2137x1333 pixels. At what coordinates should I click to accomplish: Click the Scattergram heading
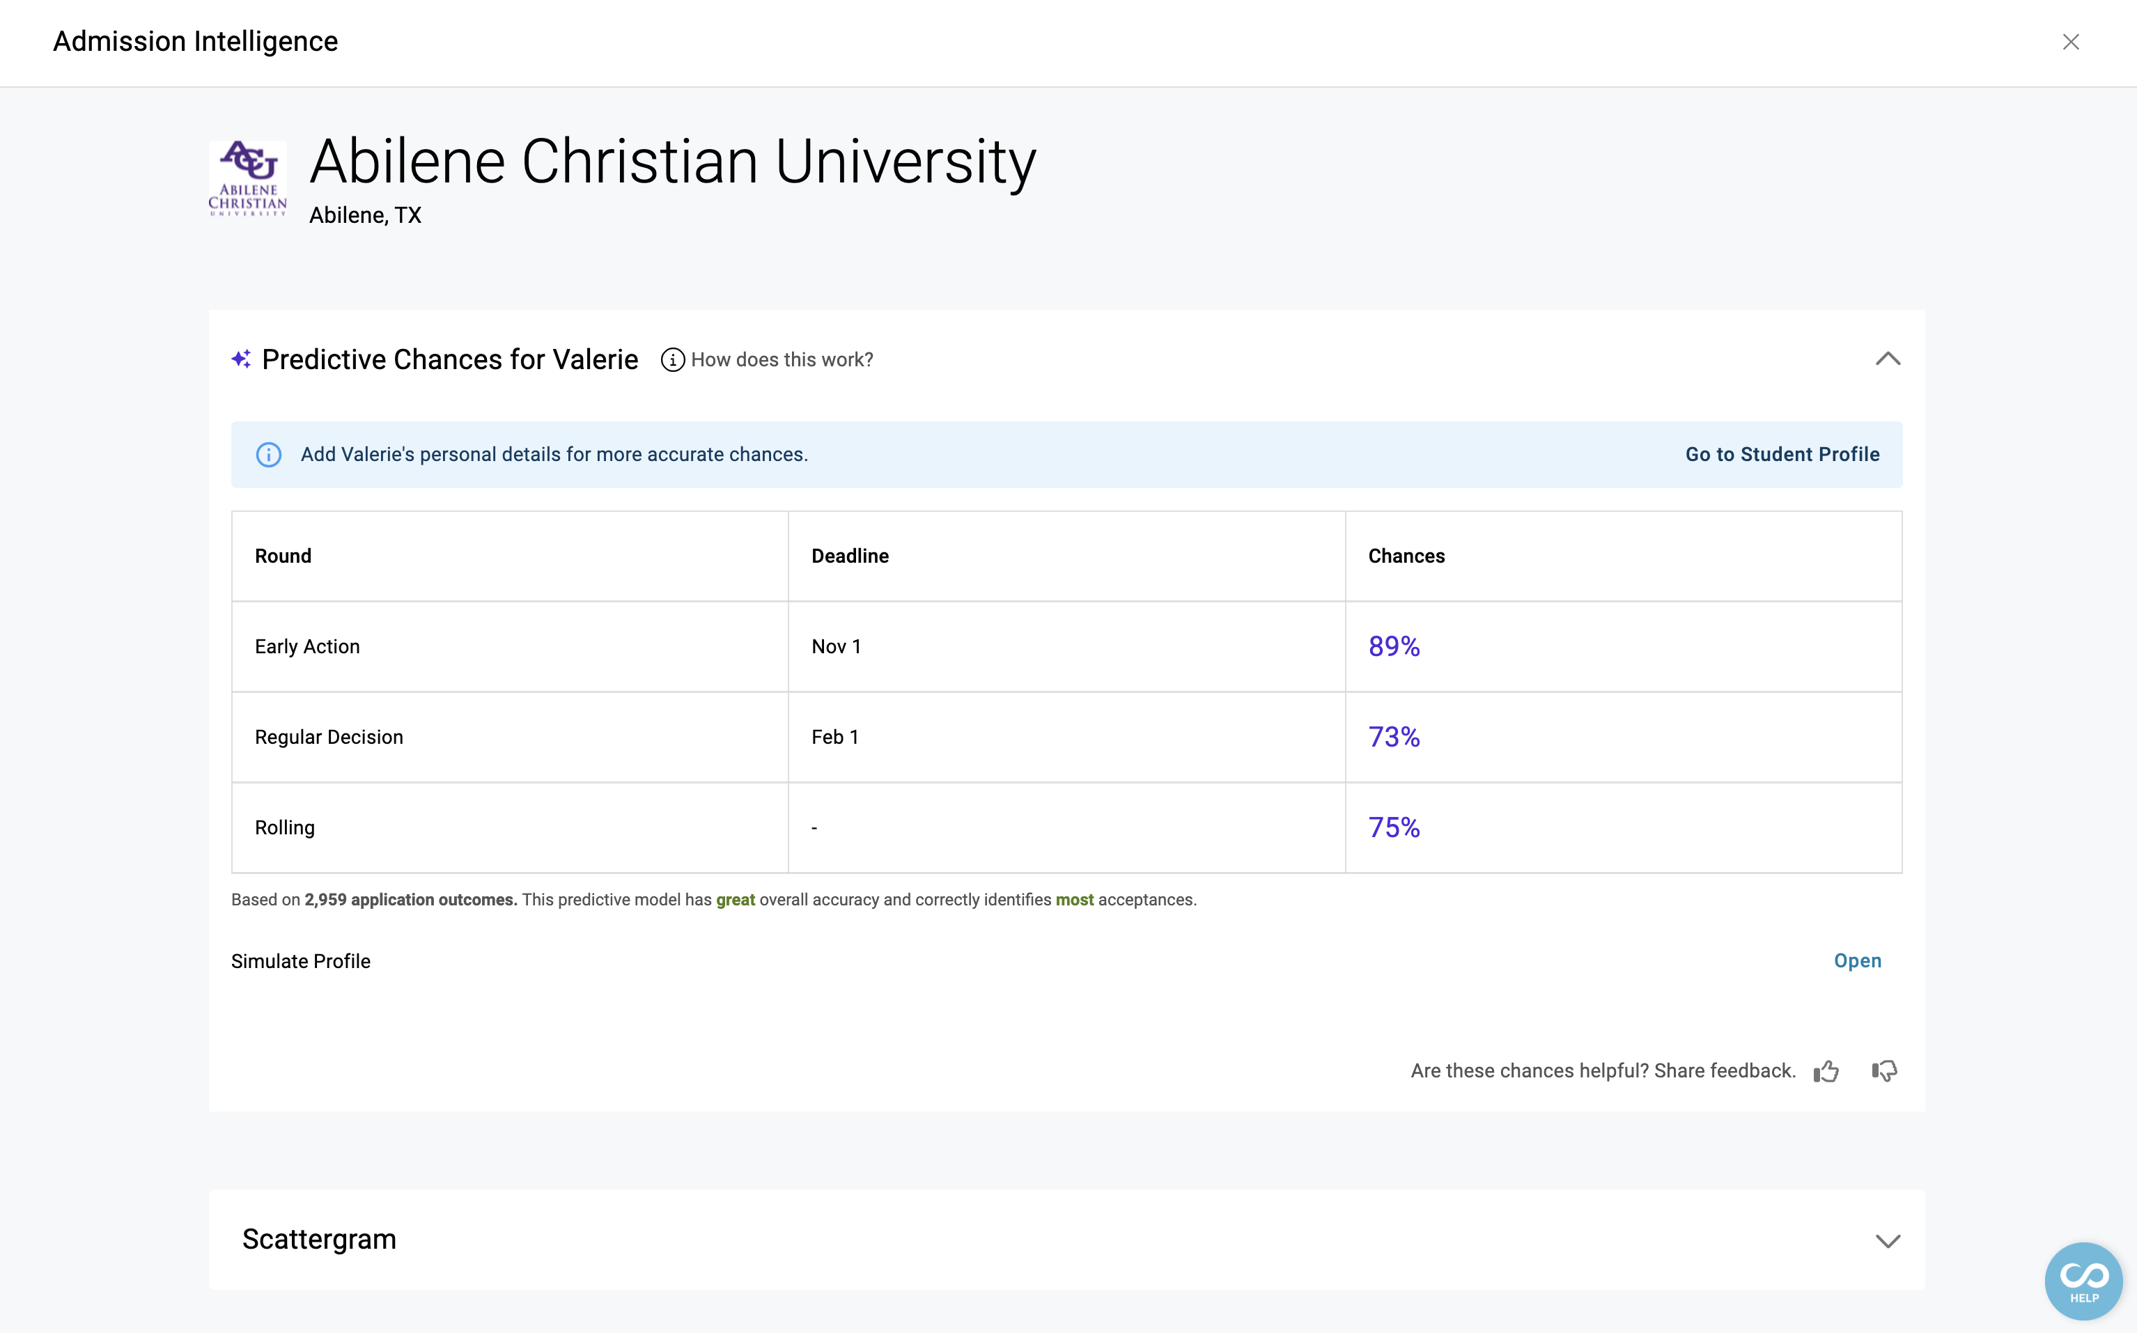319,1240
